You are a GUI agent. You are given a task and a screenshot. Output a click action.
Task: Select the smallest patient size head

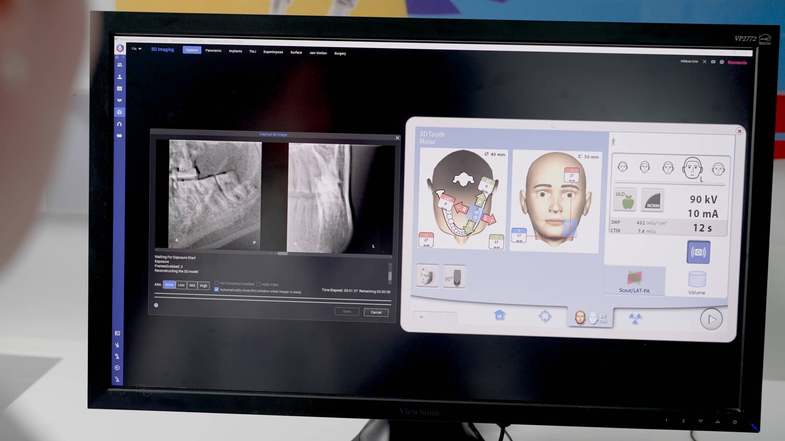point(622,167)
